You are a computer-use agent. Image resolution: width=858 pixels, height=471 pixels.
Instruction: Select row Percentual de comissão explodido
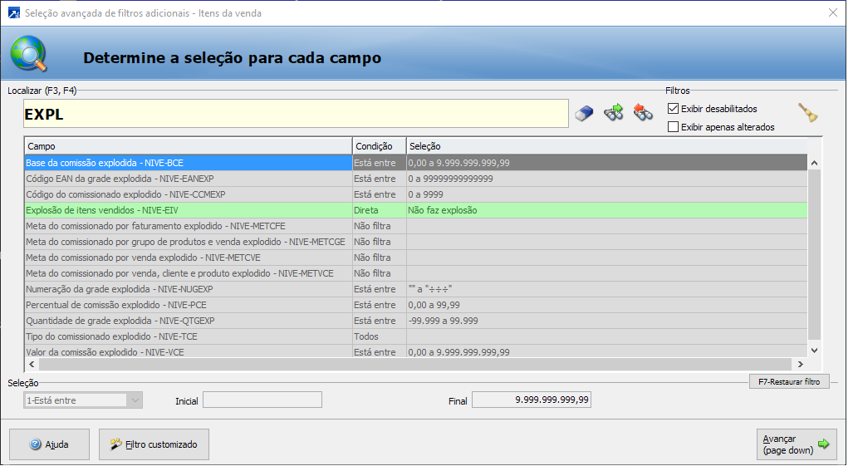[x=416, y=305]
